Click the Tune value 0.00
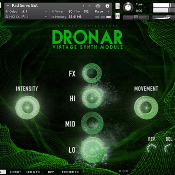Image resolution: width=175 pixels, height=175 pixels. 139,11
